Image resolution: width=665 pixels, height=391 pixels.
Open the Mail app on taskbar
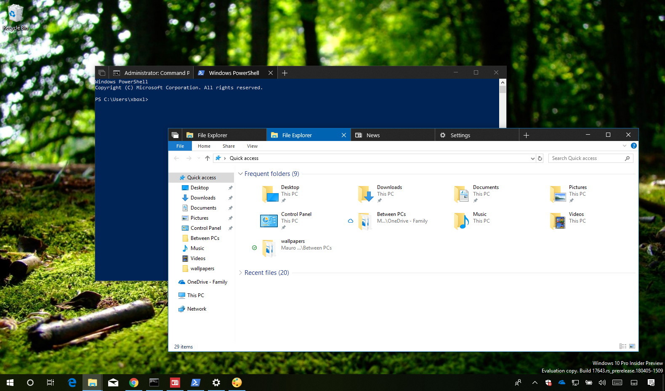click(x=113, y=383)
